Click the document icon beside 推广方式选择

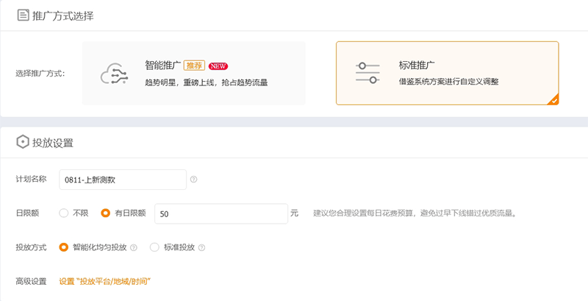[22, 15]
